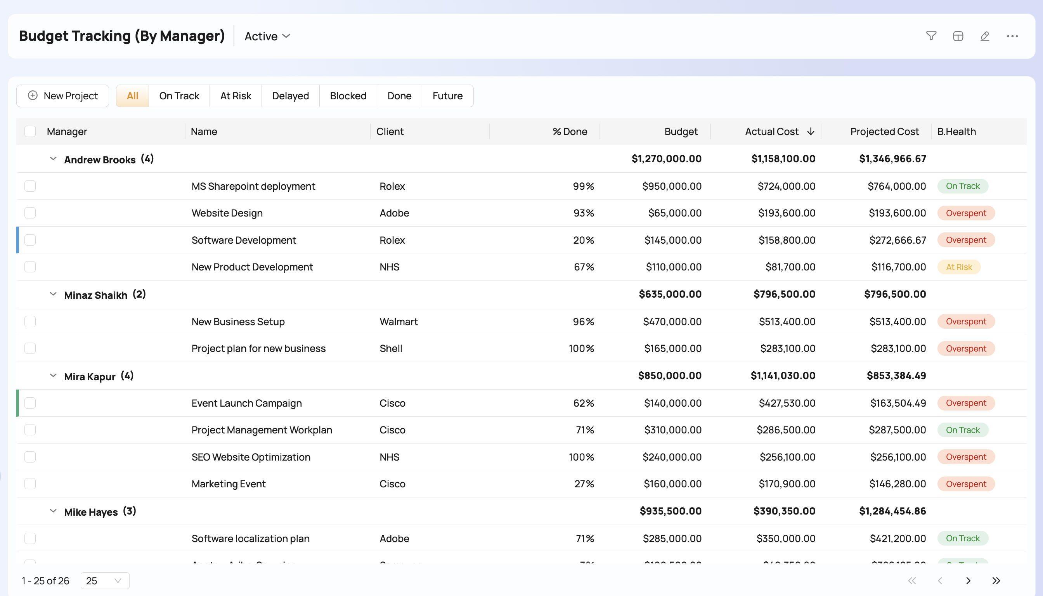The width and height of the screenshot is (1043, 596).
Task: Click the edit pencil icon
Action: click(x=985, y=36)
